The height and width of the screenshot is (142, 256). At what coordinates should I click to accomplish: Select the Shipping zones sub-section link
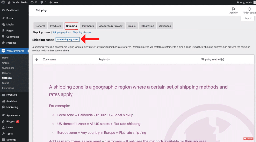tap(41, 32)
